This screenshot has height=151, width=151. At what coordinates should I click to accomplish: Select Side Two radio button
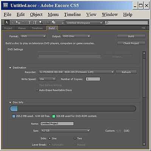[75, 139]
